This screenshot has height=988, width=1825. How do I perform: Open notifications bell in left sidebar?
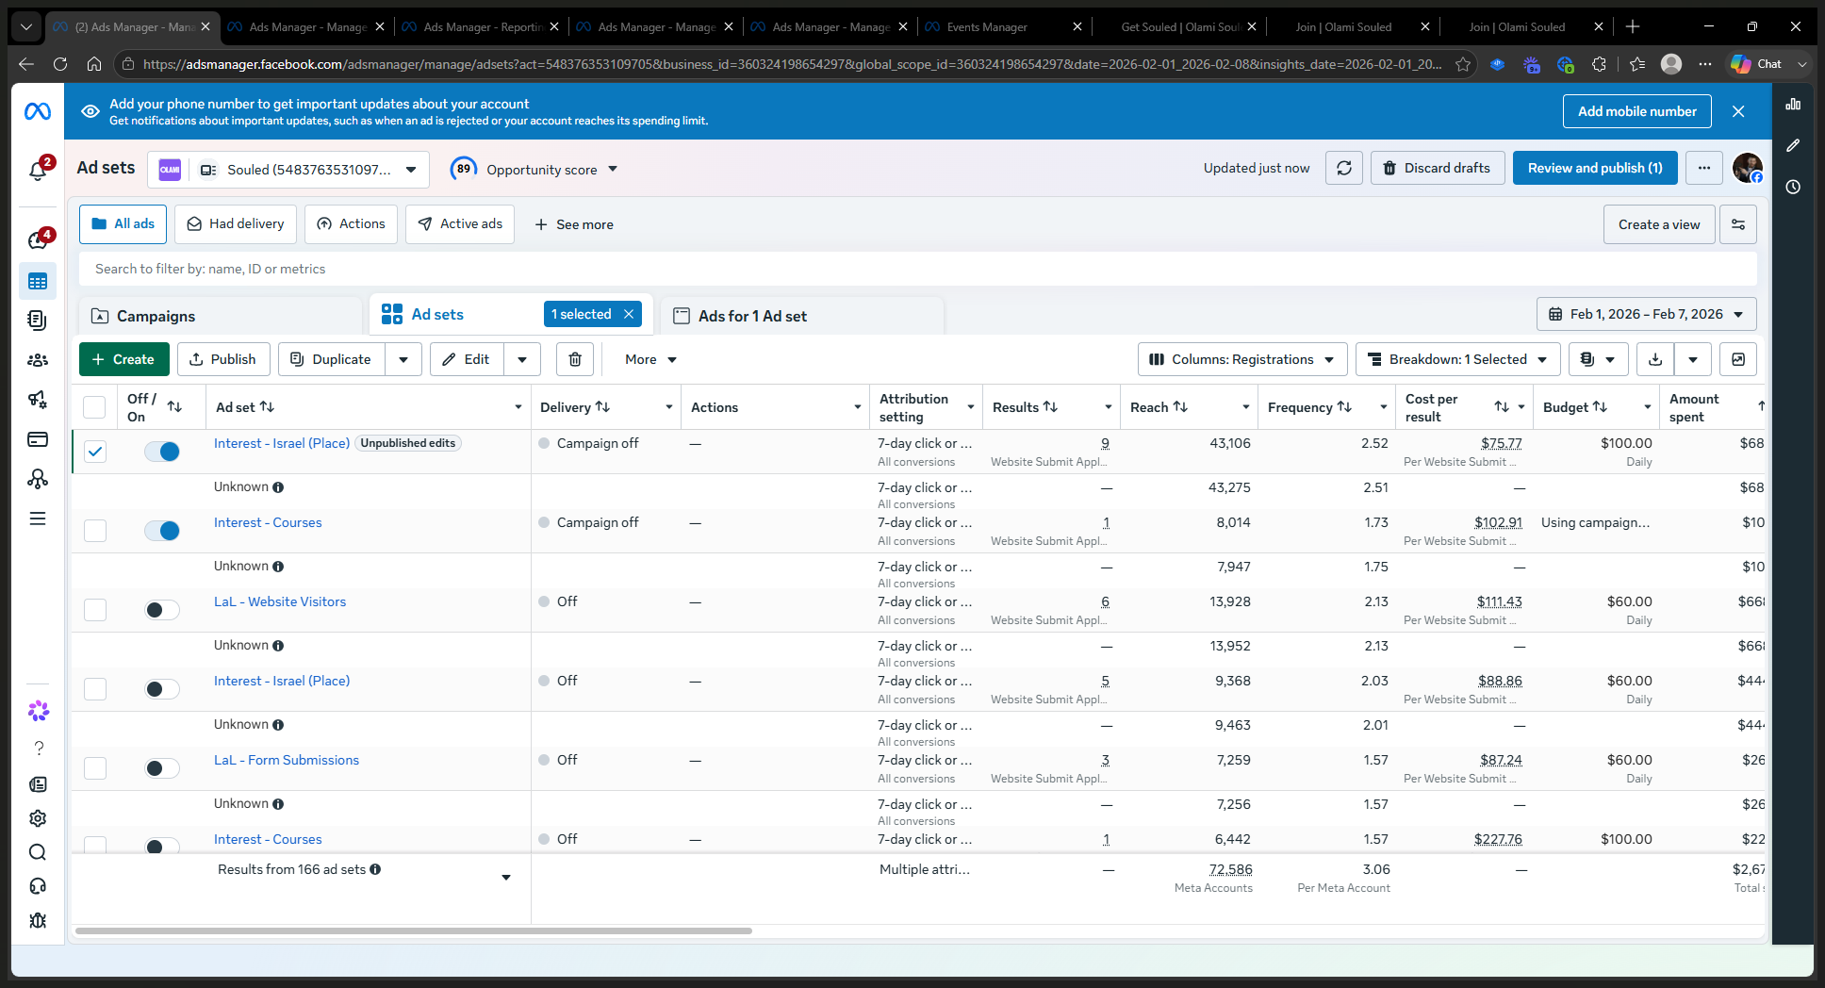(x=38, y=171)
